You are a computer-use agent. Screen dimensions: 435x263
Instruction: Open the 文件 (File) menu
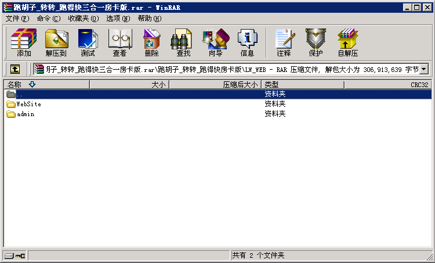tap(17, 19)
